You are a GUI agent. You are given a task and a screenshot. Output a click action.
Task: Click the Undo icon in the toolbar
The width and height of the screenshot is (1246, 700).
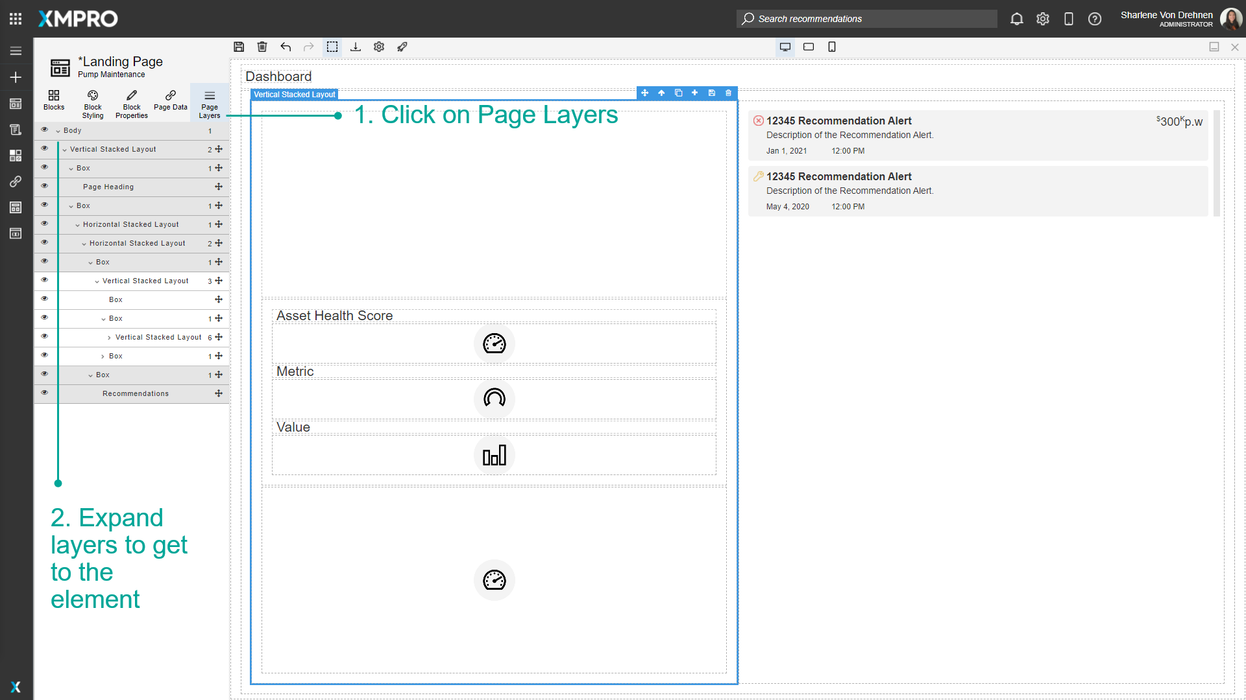coord(286,47)
